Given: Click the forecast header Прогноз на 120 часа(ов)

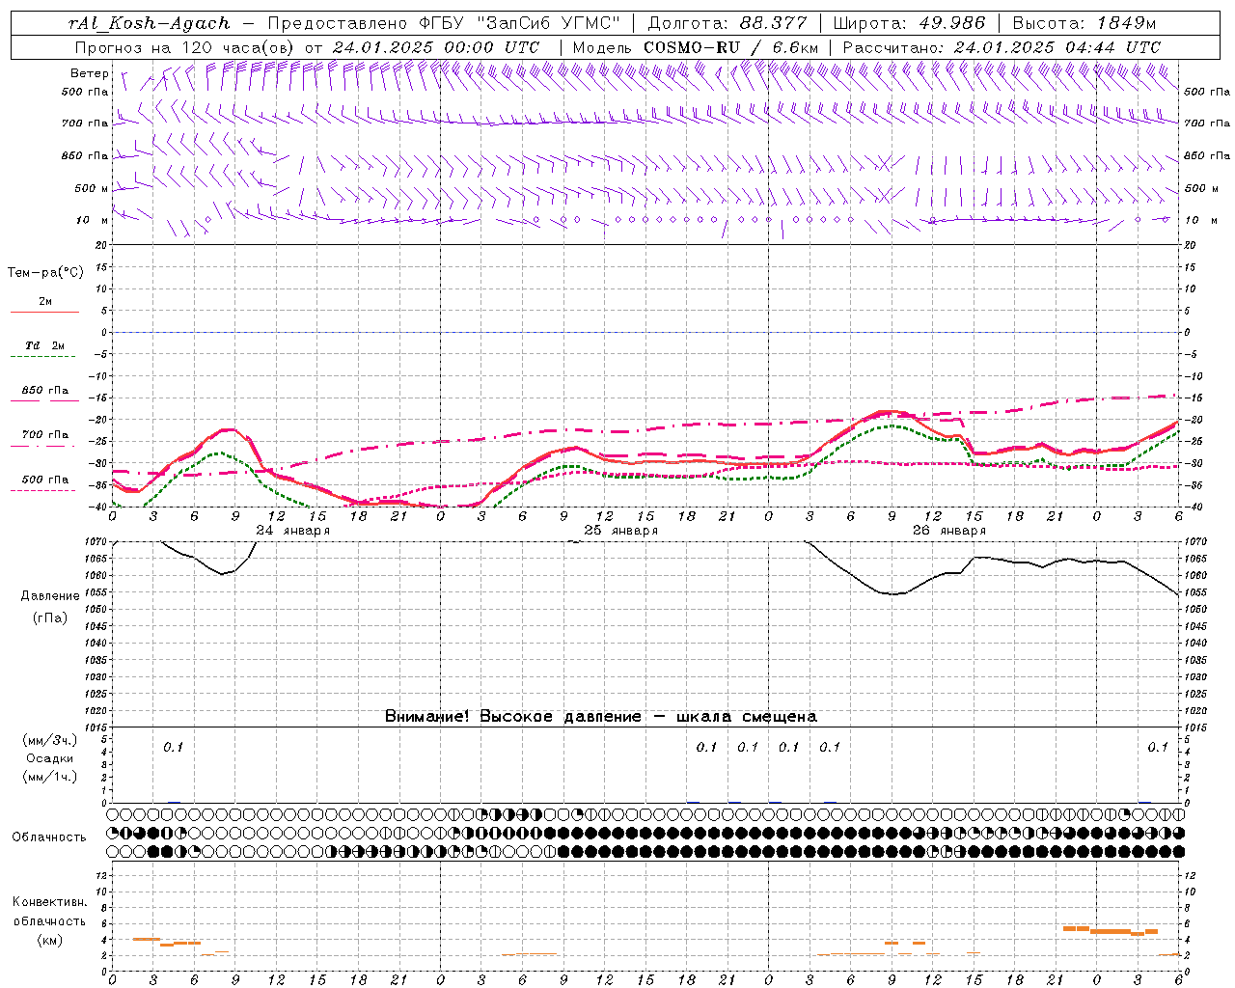Looking at the screenshot, I should coord(186,47).
